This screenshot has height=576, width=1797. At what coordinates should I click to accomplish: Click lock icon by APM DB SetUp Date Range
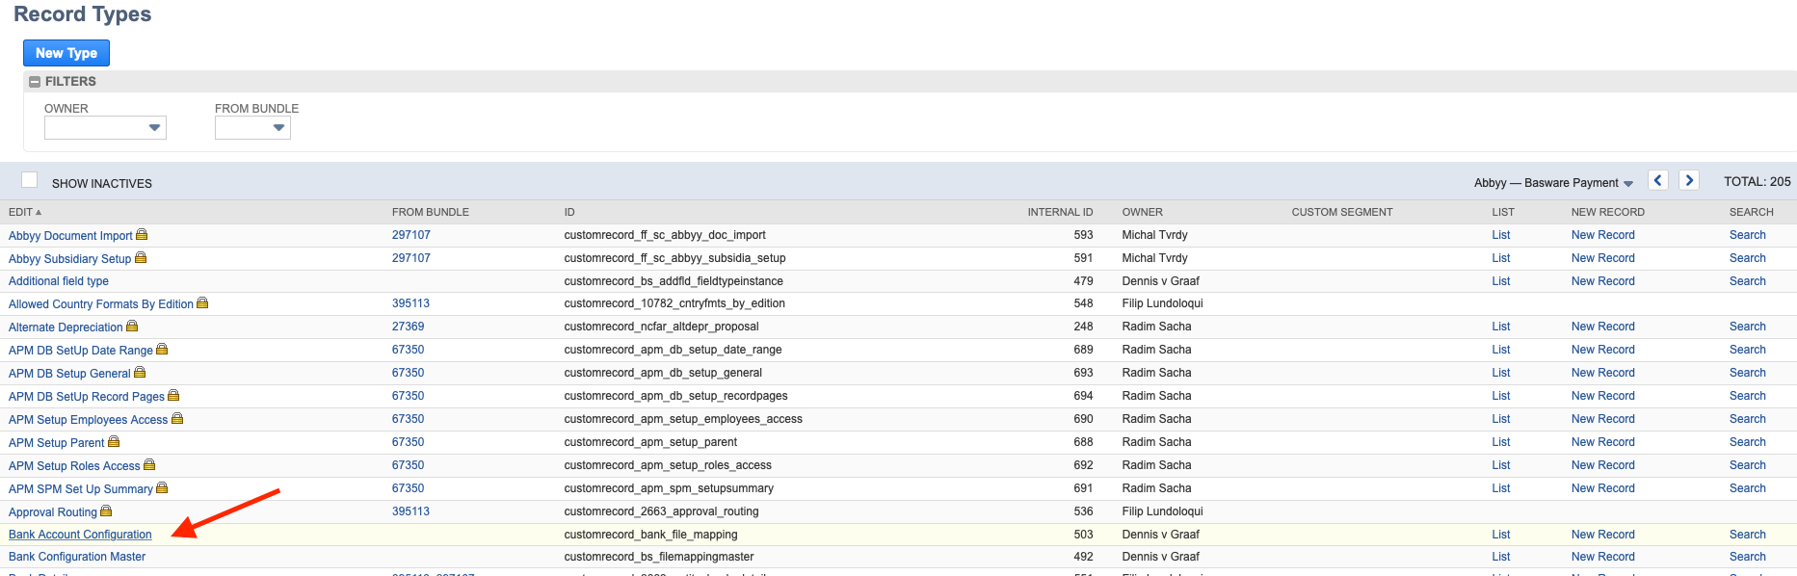162,350
